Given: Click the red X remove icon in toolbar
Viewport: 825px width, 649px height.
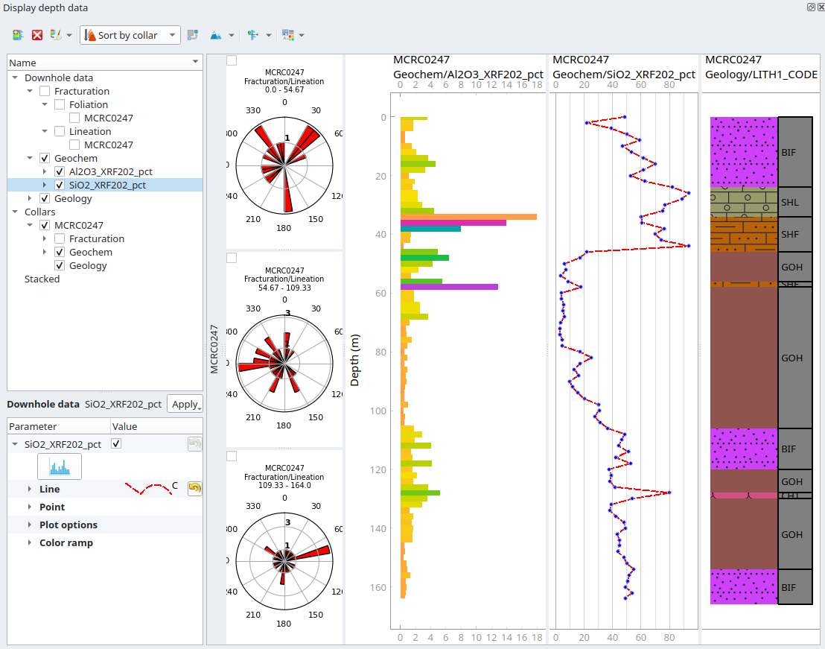Looking at the screenshot, I should [37, 35].
